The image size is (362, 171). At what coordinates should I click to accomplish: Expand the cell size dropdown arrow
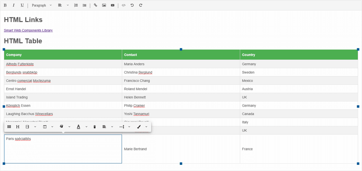(x=129, y=127)
